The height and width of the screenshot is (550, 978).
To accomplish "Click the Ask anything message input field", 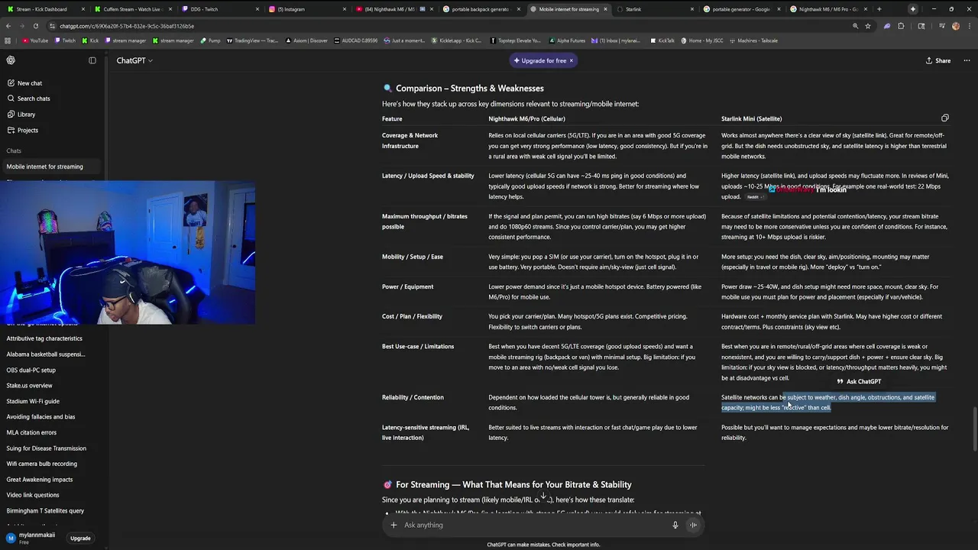I will pyautogui.click(x=535, y=525).
